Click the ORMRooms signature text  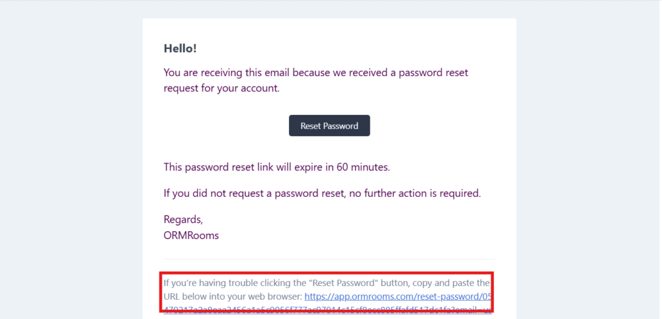click(x=191, y=236)
